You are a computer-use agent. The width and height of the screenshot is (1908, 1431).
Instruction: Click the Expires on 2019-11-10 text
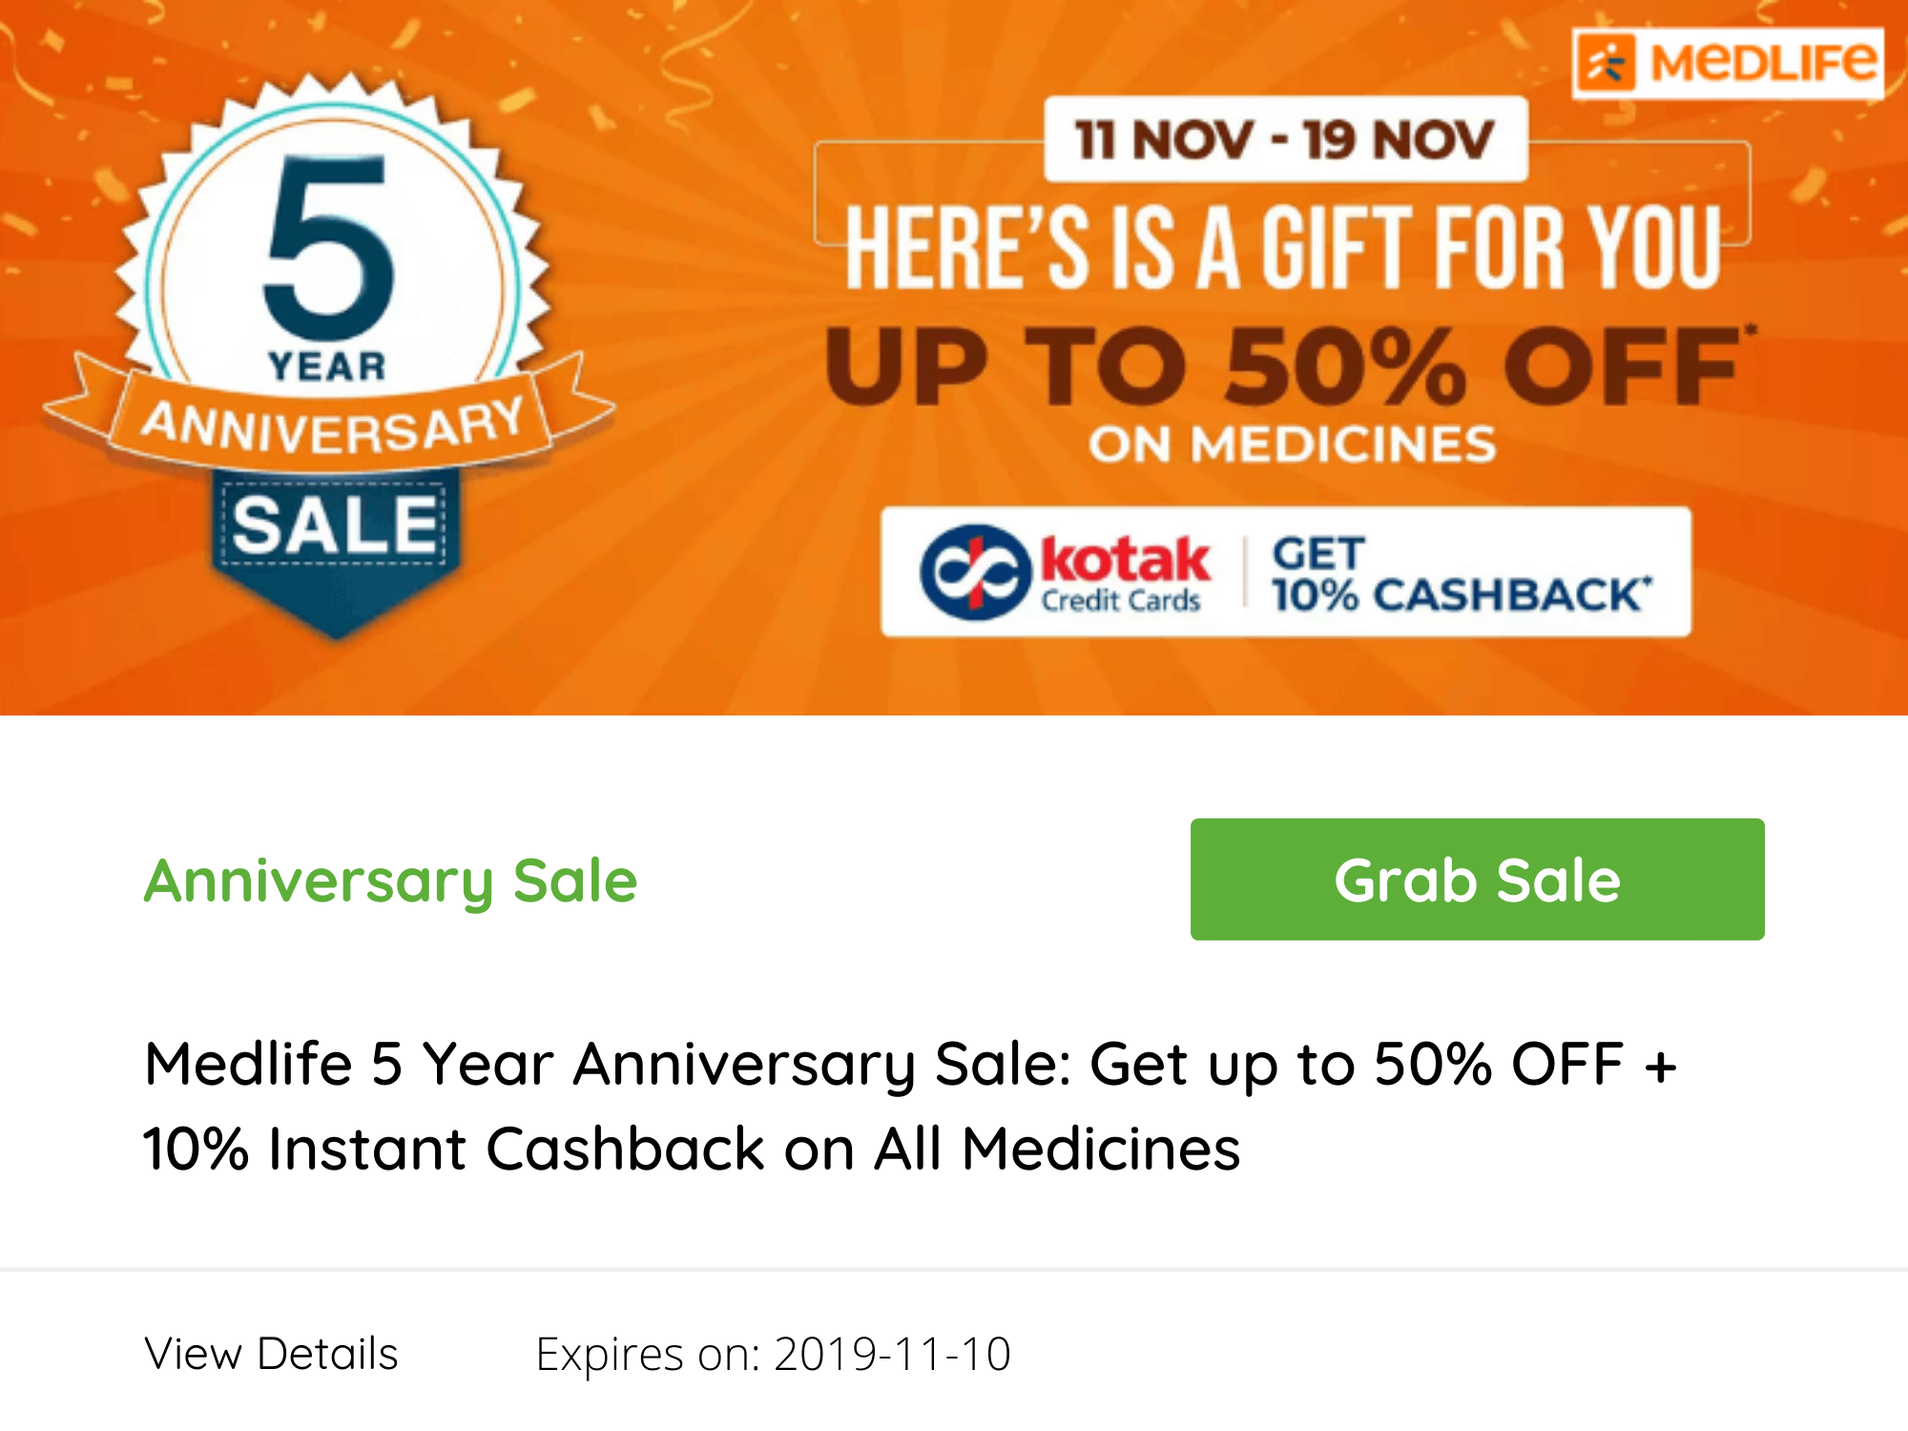click(773, 1354)
